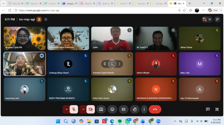This screenshot has width=224, height=125.
Task: Open more options on Arkadia Digital Media tile
Action: [x=119, y=64]
